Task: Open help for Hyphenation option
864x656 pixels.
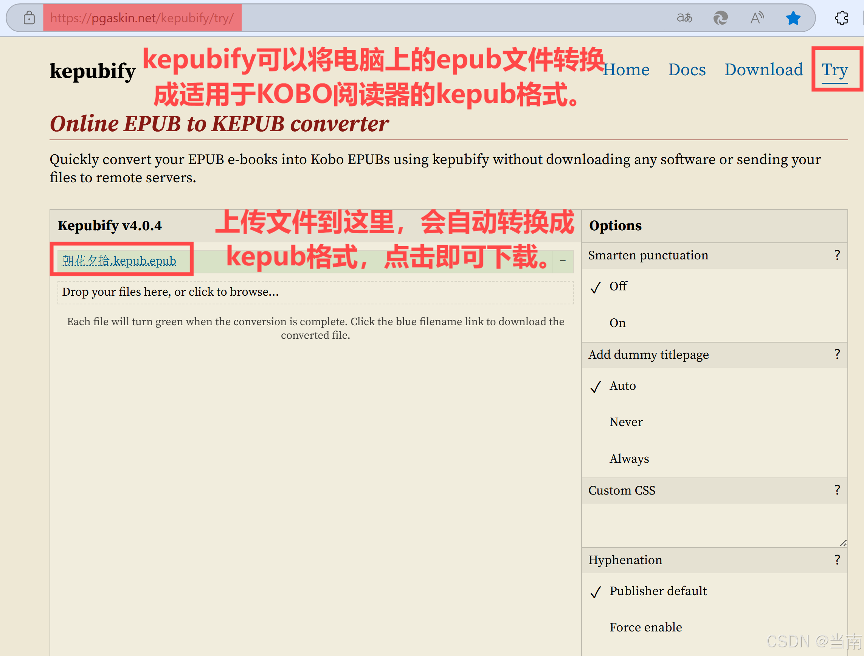Action: tap(837, 559)
